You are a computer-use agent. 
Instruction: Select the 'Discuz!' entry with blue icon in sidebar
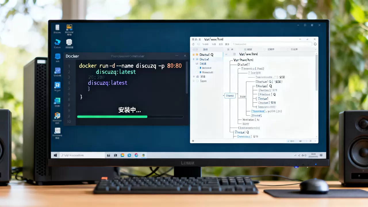coord(204,59)
